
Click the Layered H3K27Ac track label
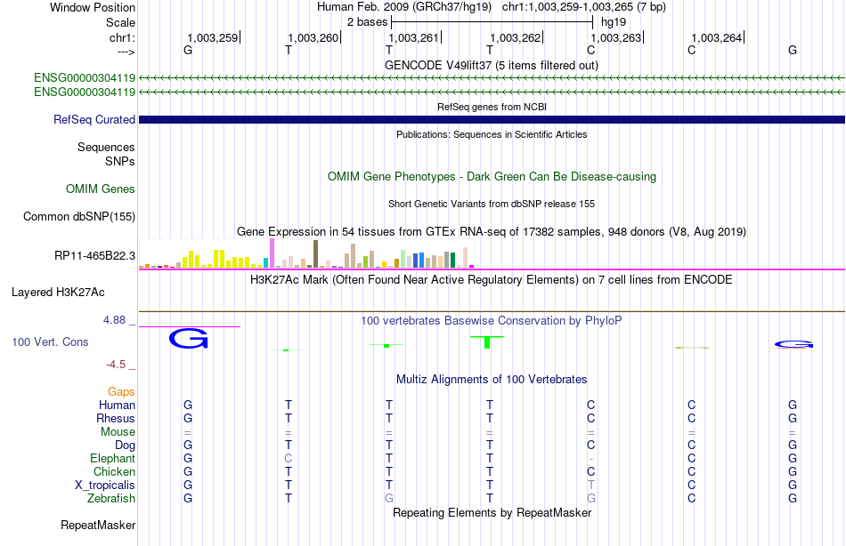tap(58, 293)
